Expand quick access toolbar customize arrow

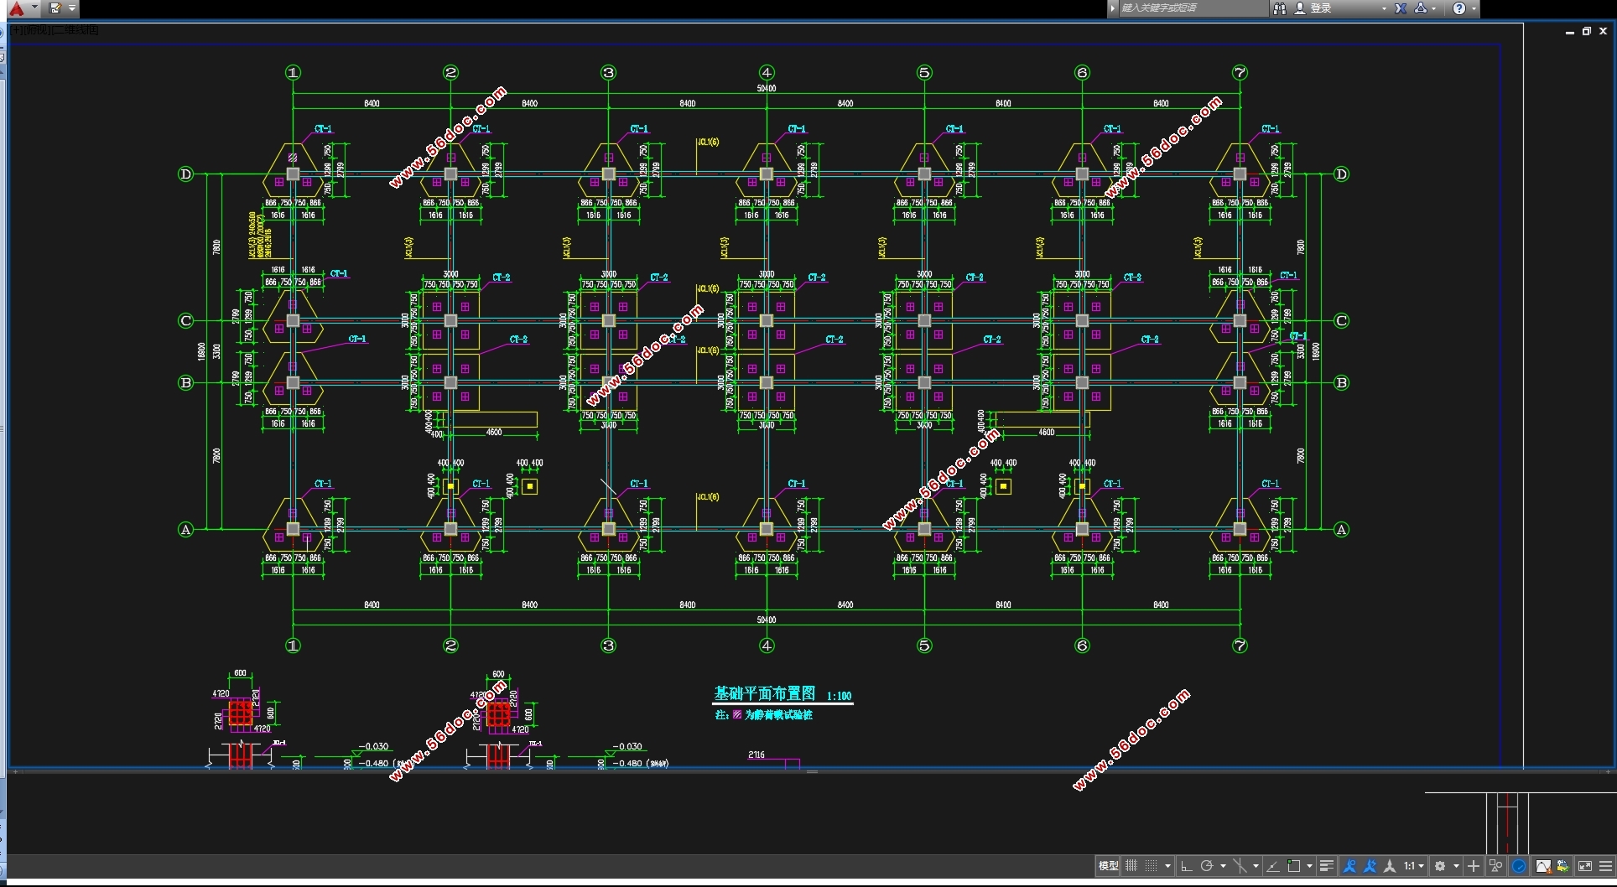pyautogui.click(x=72, y=8)
